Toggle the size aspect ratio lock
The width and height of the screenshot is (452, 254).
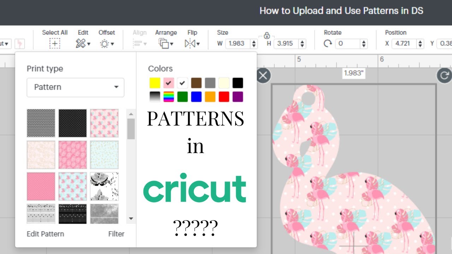coord(267,35)
